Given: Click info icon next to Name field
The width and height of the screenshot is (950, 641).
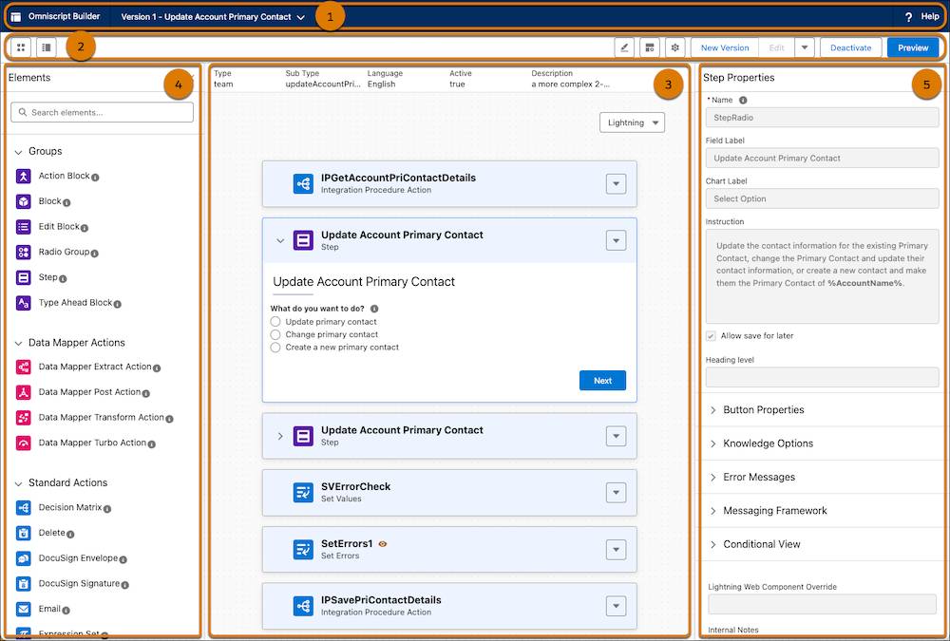Looking at the screenshot, I should pyautogui.click(x=743, y=100).
